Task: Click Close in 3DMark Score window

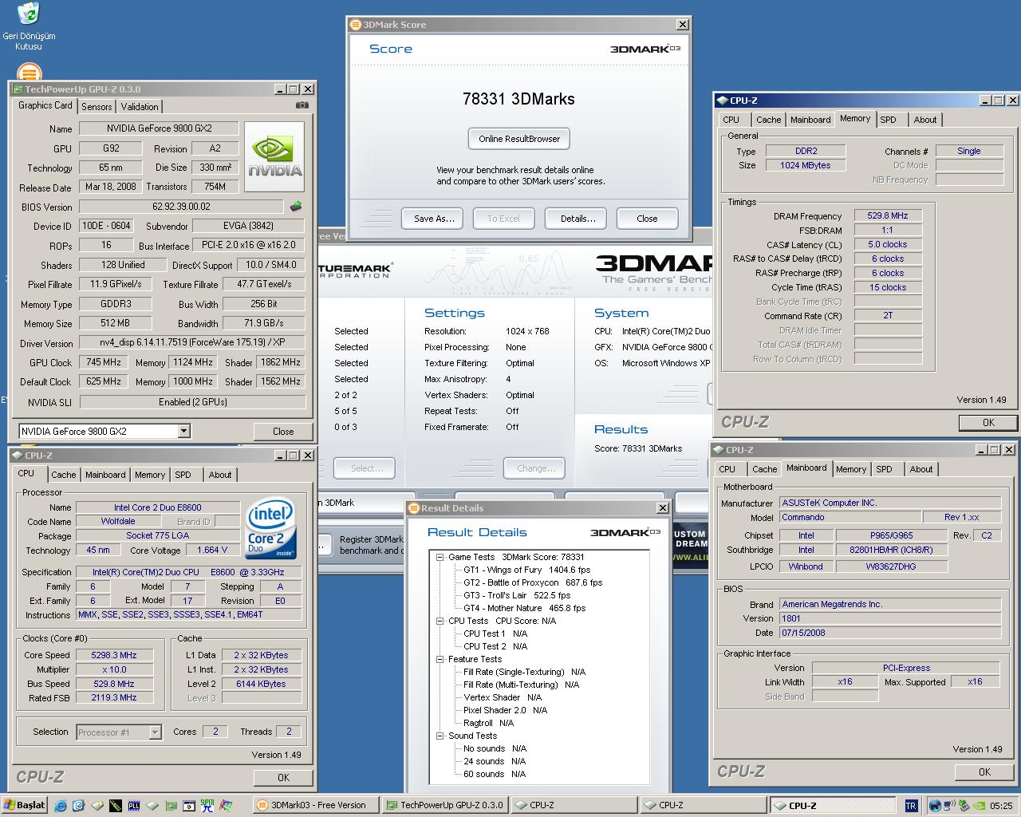Action: click(647, 219)
